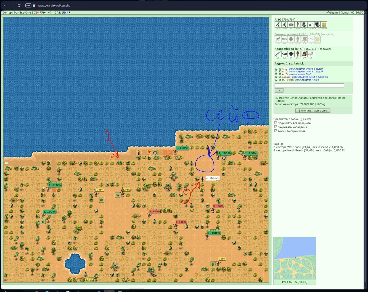Click Al1G's helicopter transport slot

311,25
